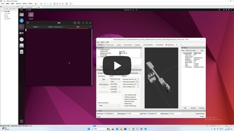234x131 pixels.
Task: Switch to the second terminal tab with the path
Action: click(56, 27)
